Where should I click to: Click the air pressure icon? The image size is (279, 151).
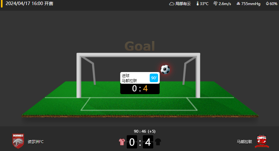[238, 3]
